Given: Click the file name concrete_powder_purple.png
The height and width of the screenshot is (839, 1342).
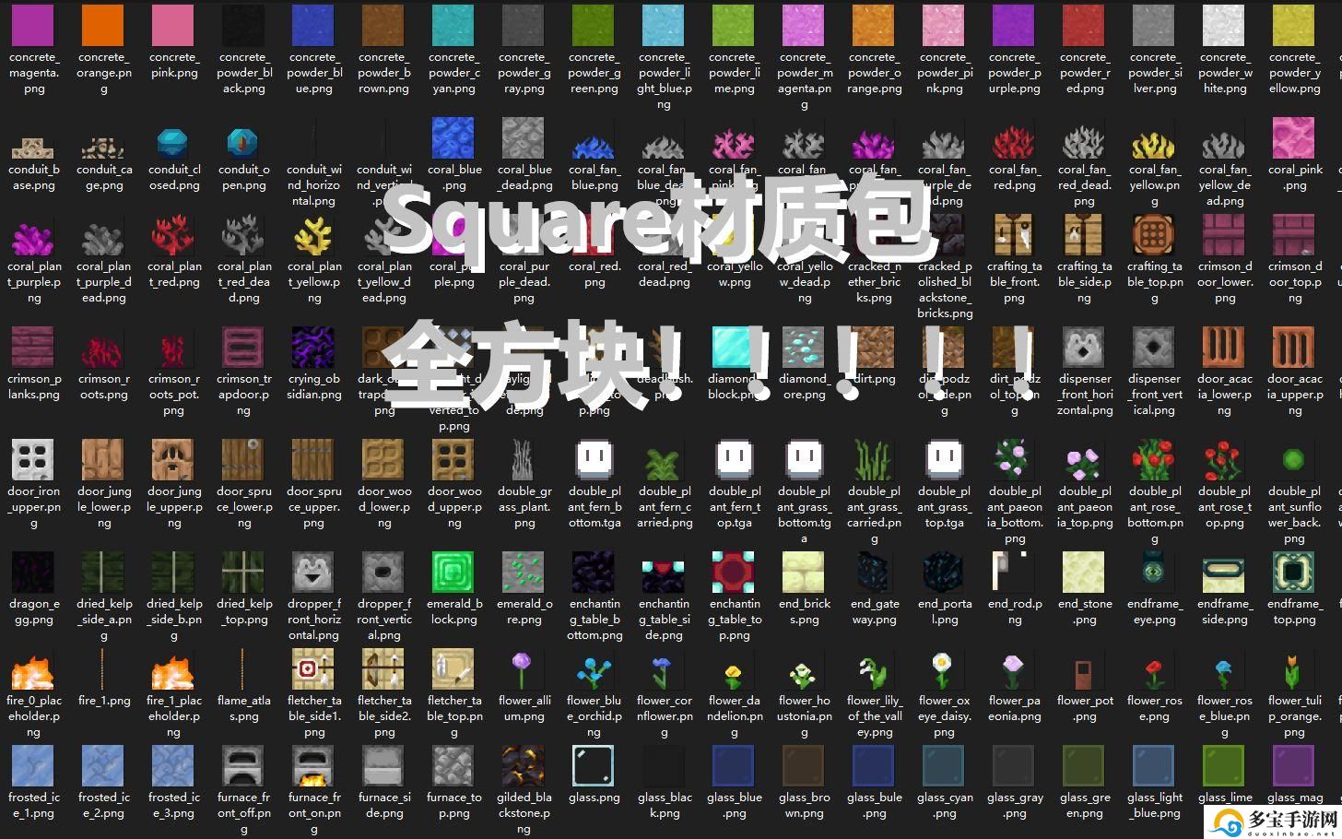Looking at the screenshot, I should coord(1015,73).
